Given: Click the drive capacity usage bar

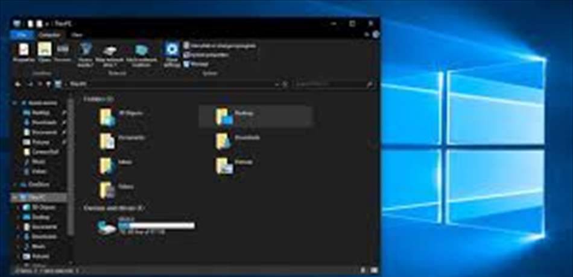Looking at the screenshot, I should 157,226.
